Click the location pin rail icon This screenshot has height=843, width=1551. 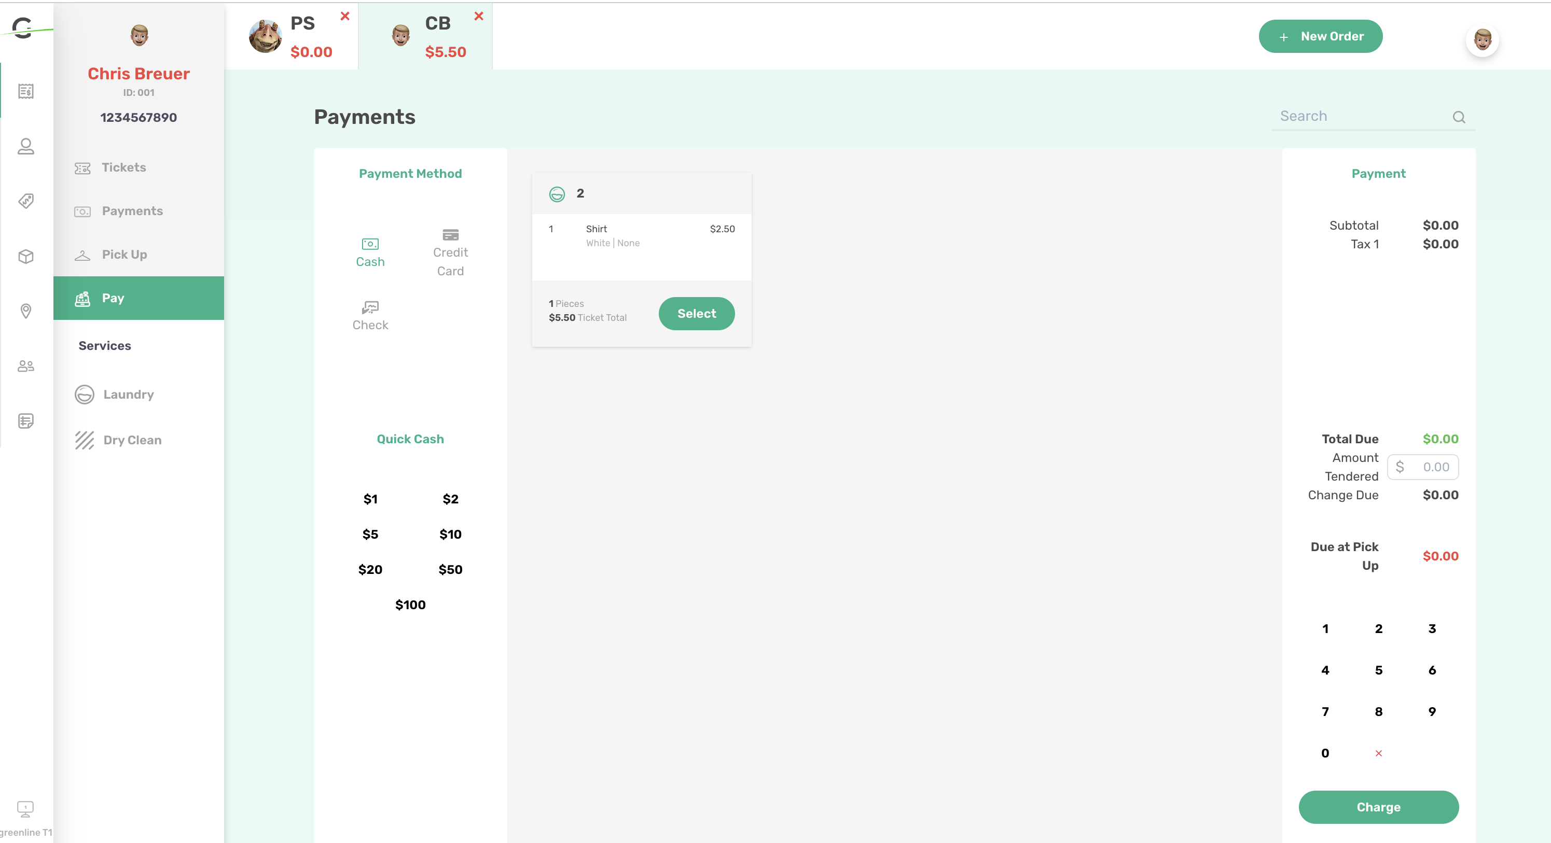[x=25, y=311]
